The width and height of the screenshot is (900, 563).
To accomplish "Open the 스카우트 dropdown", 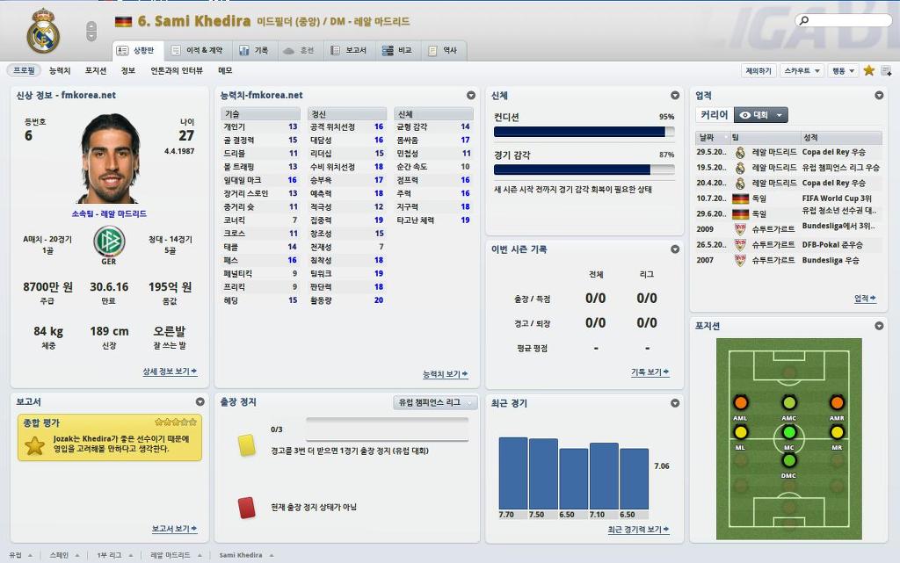I will tap(802, 70).
